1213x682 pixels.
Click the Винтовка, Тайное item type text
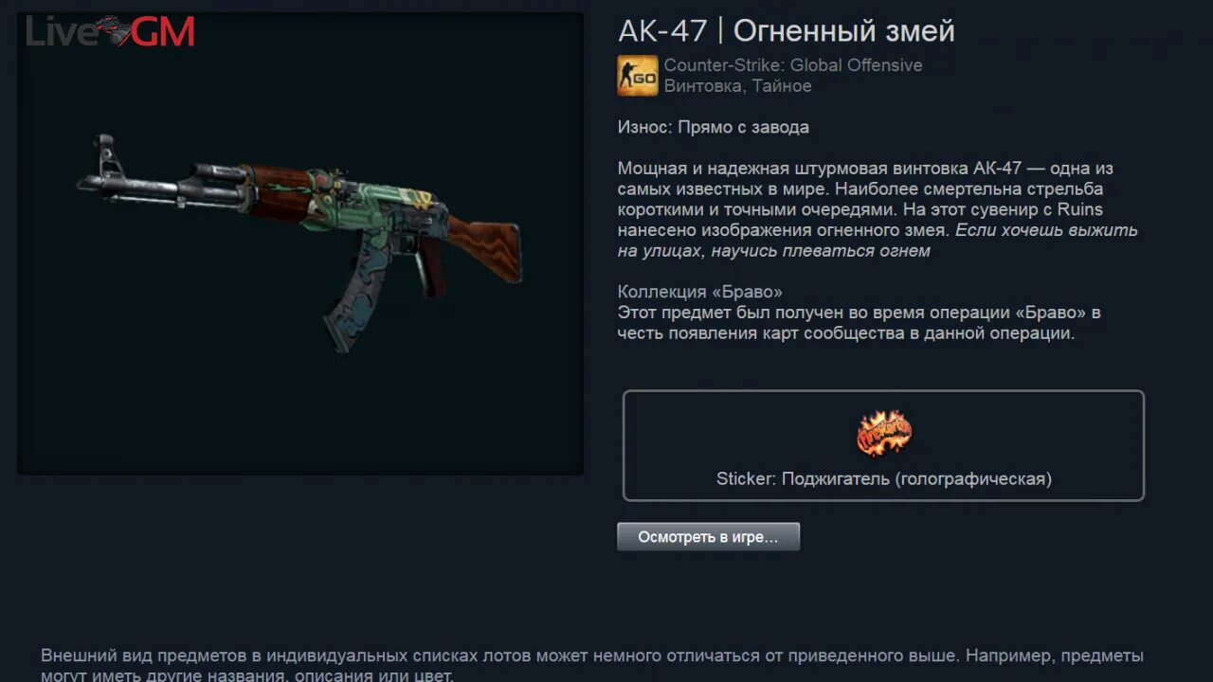pos(737,86)
